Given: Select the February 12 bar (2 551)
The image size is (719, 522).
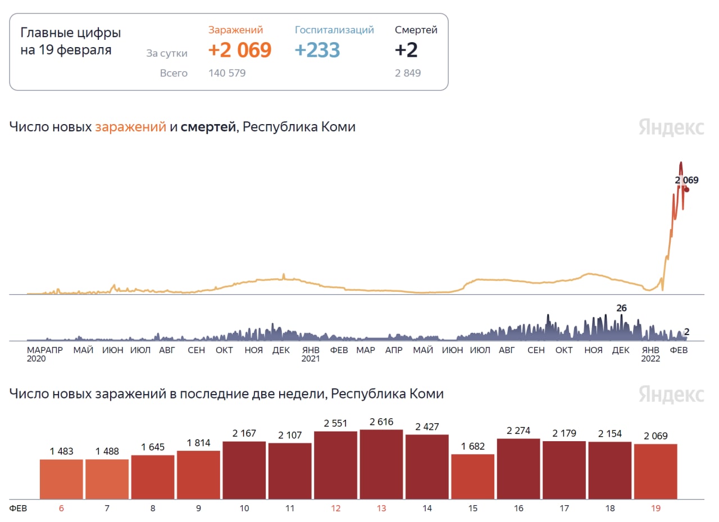Looking at the screenshot, I should tap(335, 465).
